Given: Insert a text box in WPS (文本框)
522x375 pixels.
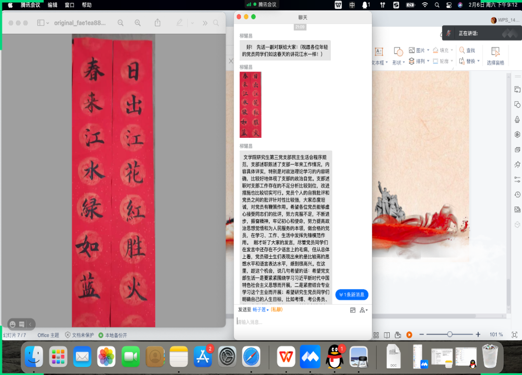Looking at the screenshot, I should 379,56.
